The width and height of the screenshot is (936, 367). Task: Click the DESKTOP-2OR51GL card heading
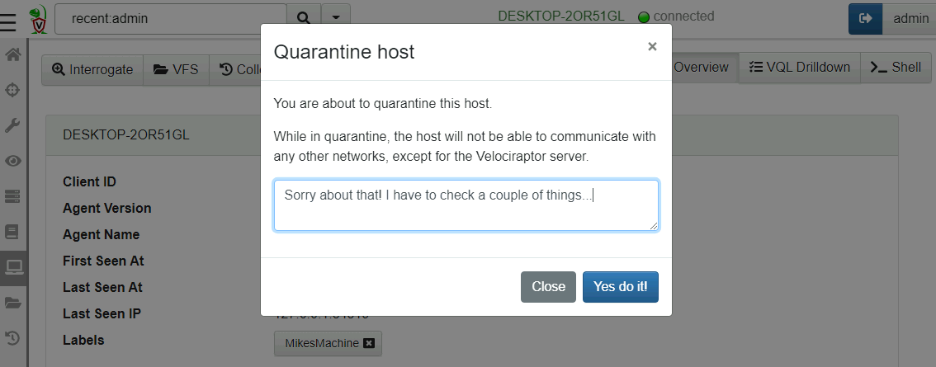(x=126, y=135)
